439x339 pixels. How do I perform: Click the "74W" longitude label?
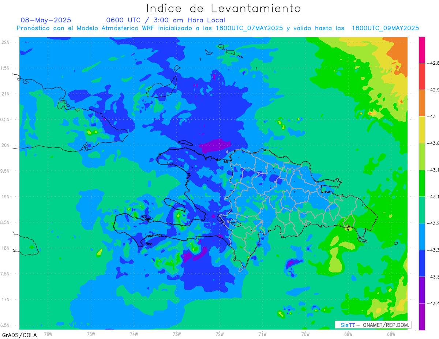coord(134,334)
